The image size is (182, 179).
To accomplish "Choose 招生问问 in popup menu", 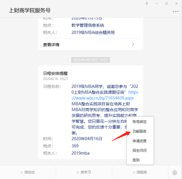I will coord(140,150).
